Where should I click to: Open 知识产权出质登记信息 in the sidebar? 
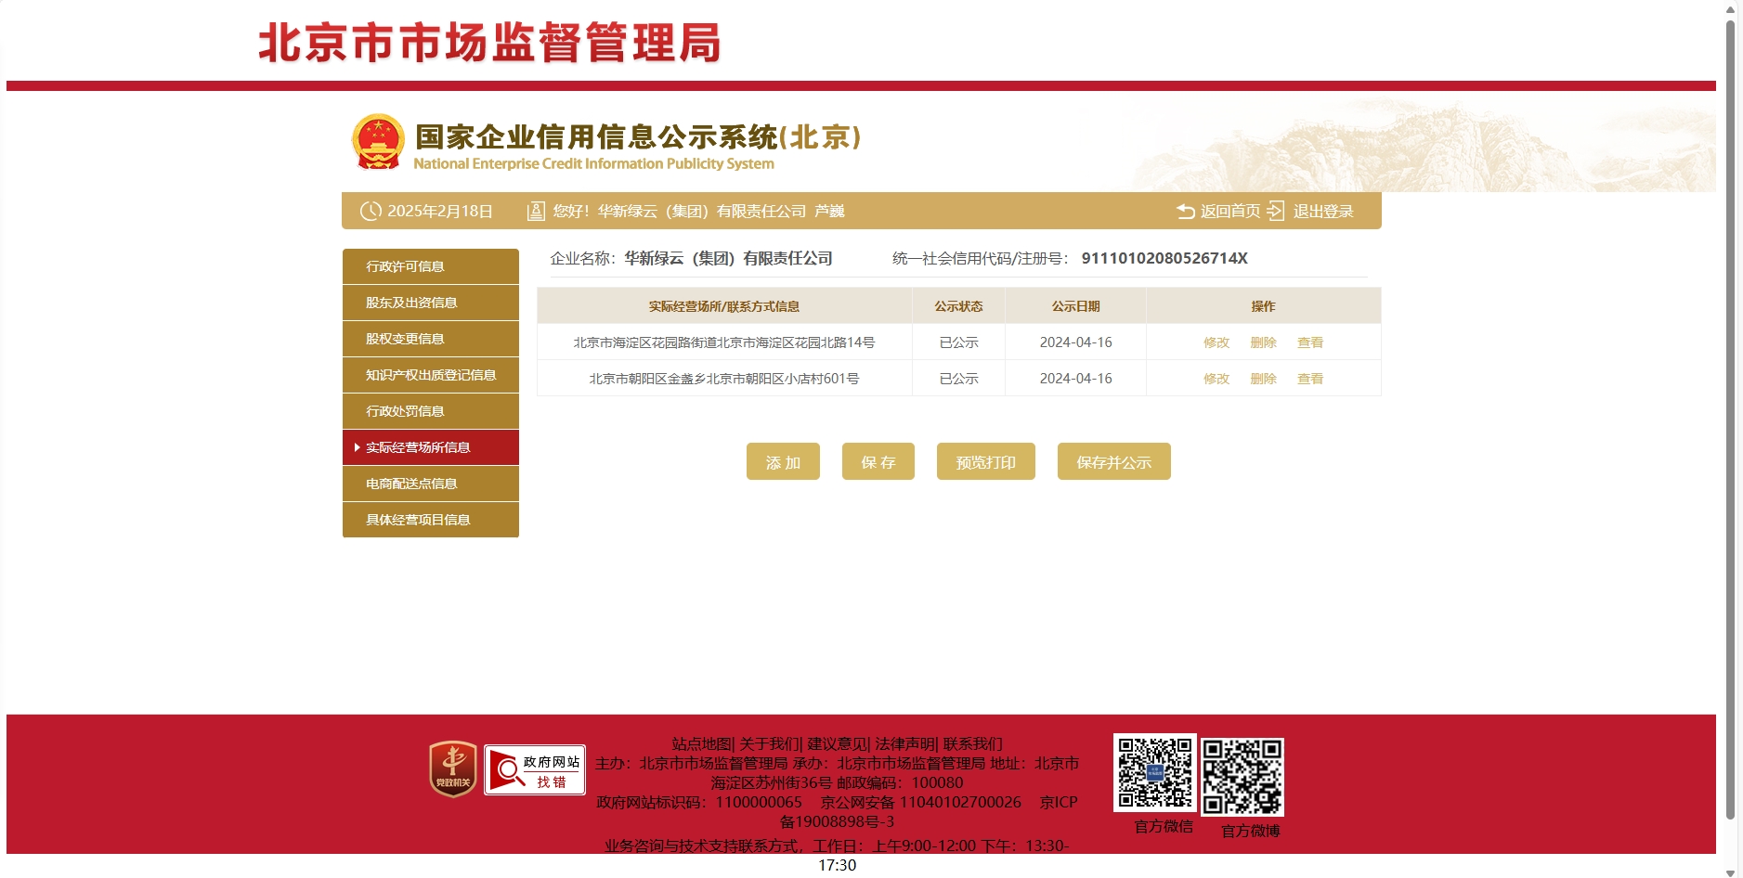point(431,375)
